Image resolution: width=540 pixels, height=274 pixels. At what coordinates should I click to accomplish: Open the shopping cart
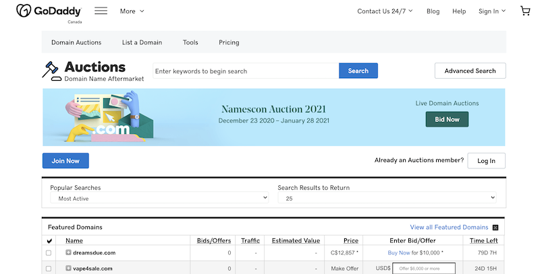click(x=525, y=11)
